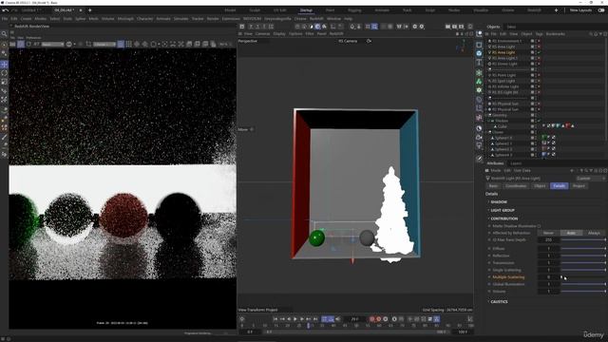Click the render region crop icon in RenderView
Image resolution: width=608 pixels, height=342 pixels.
coord(88,45)
